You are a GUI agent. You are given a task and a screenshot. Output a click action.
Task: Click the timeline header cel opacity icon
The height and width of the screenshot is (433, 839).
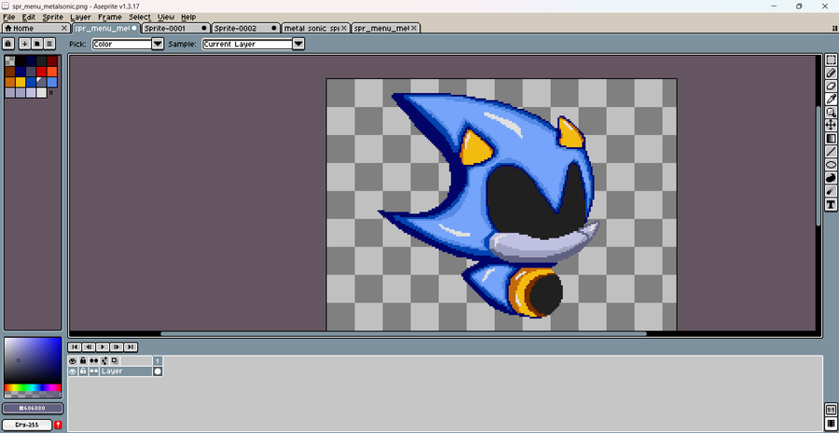(115, 361)
